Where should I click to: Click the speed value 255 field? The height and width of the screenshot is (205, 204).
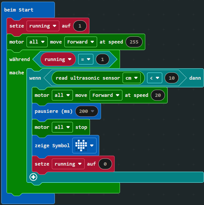(x=134, y=42)
